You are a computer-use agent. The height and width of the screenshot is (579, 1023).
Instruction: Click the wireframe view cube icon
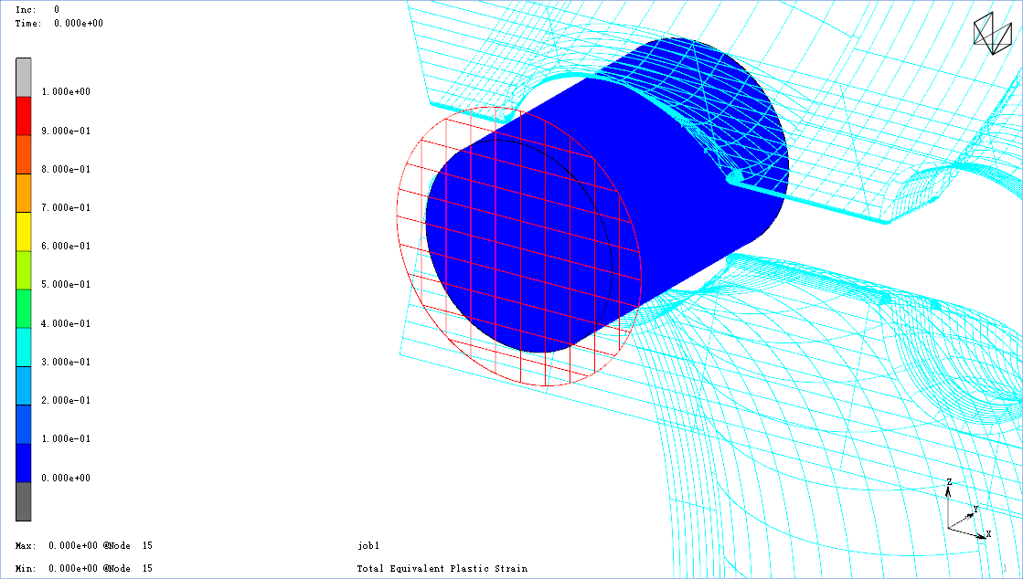[x=992, y=33]
